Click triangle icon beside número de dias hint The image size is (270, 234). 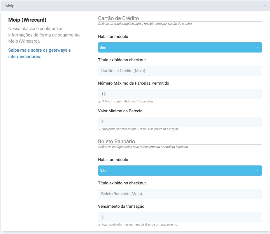tap(99, 225)
